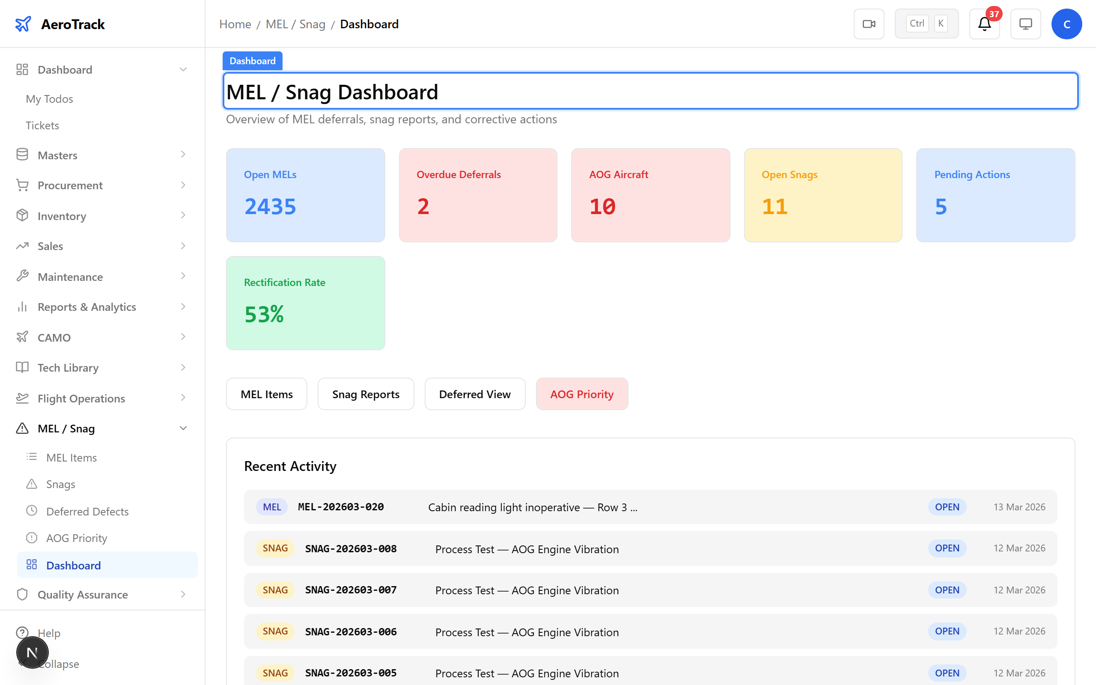Select the Maintenance wrench icon in the sidebar
This screenshot has height=685, width=1096.
click(x=22, y=277)
